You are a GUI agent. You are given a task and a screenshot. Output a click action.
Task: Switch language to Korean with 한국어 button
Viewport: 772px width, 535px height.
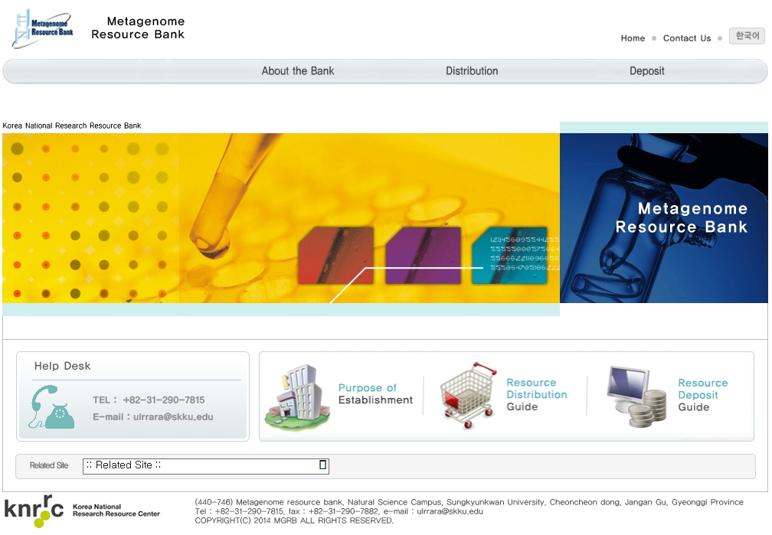pos(747,36)
